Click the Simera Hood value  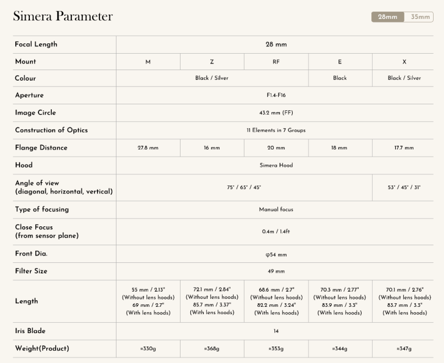pyautogui.click(x=276, y=165)
